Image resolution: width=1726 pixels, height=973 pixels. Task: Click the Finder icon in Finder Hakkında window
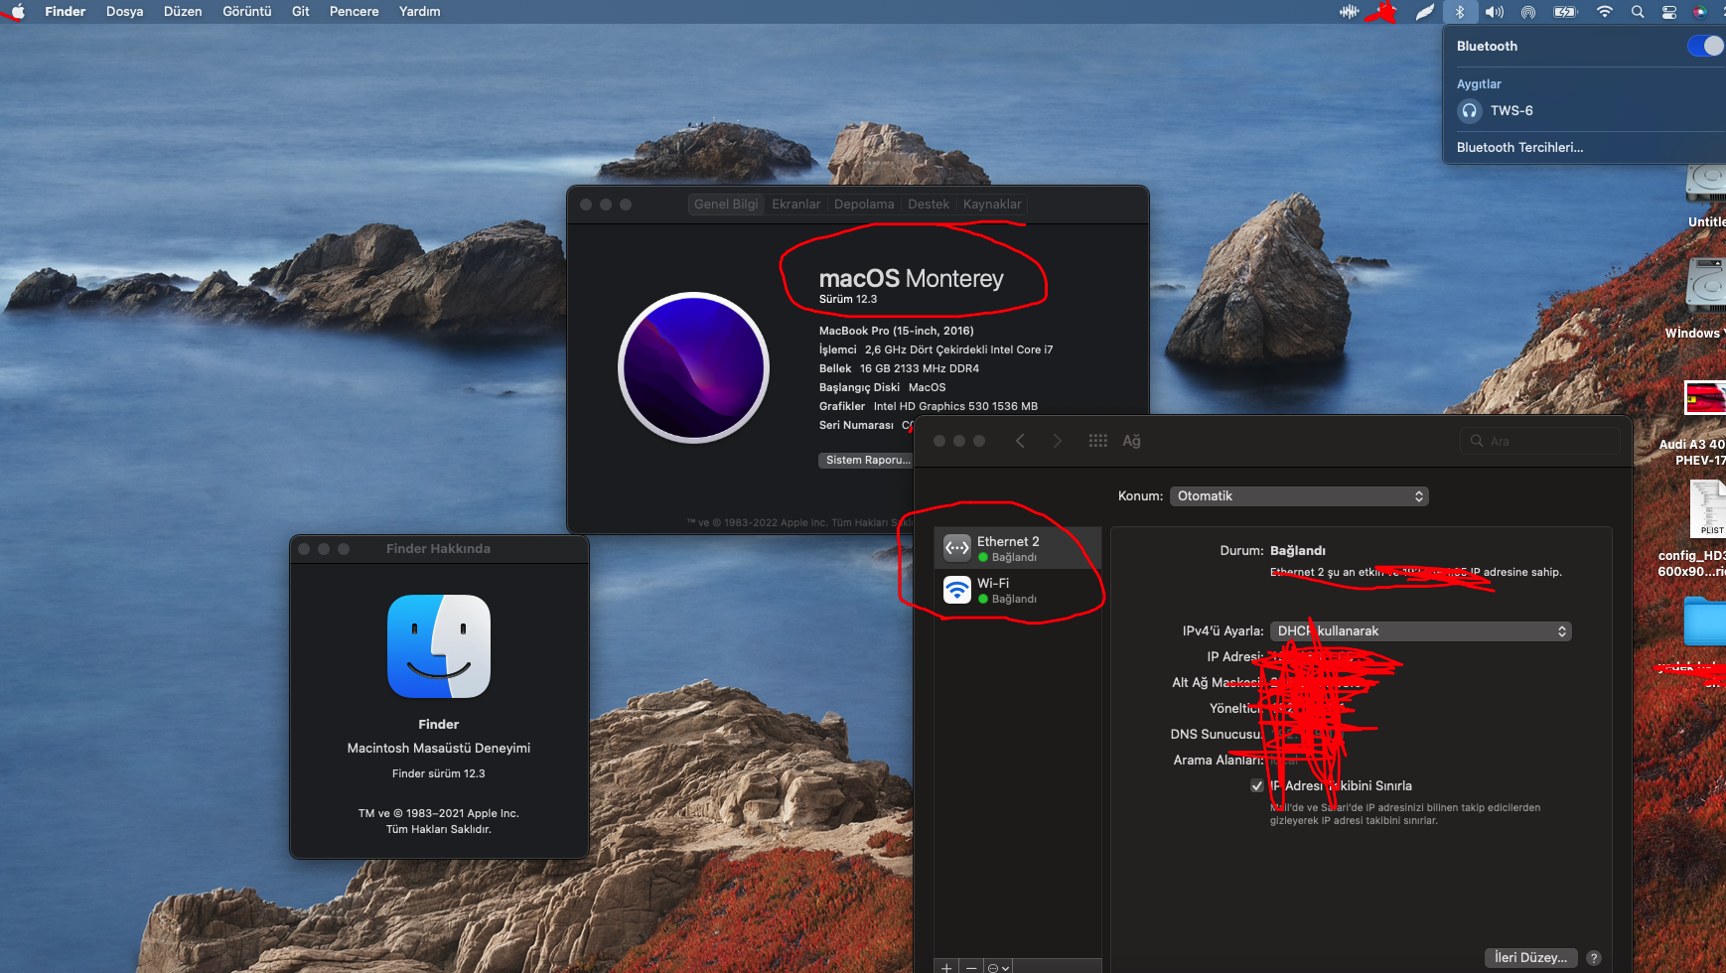coord(439,646)
